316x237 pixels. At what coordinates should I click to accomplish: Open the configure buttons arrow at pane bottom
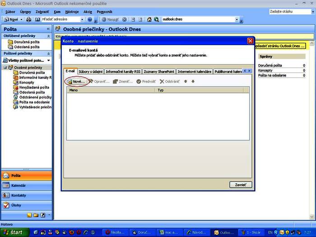tap(49, 215)
